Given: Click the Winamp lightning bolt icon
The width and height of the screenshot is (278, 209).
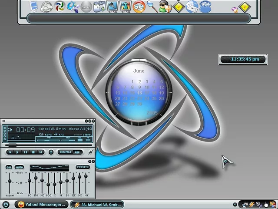Looking at the screenshot, I should [x=90, y=152].
